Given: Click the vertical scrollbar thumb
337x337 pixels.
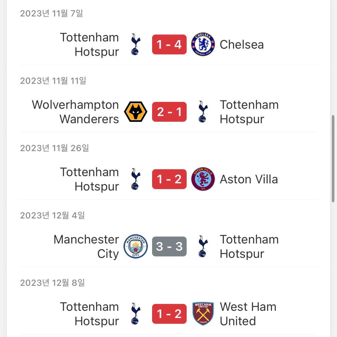Looking at the screenshot, I should point(333,159).
